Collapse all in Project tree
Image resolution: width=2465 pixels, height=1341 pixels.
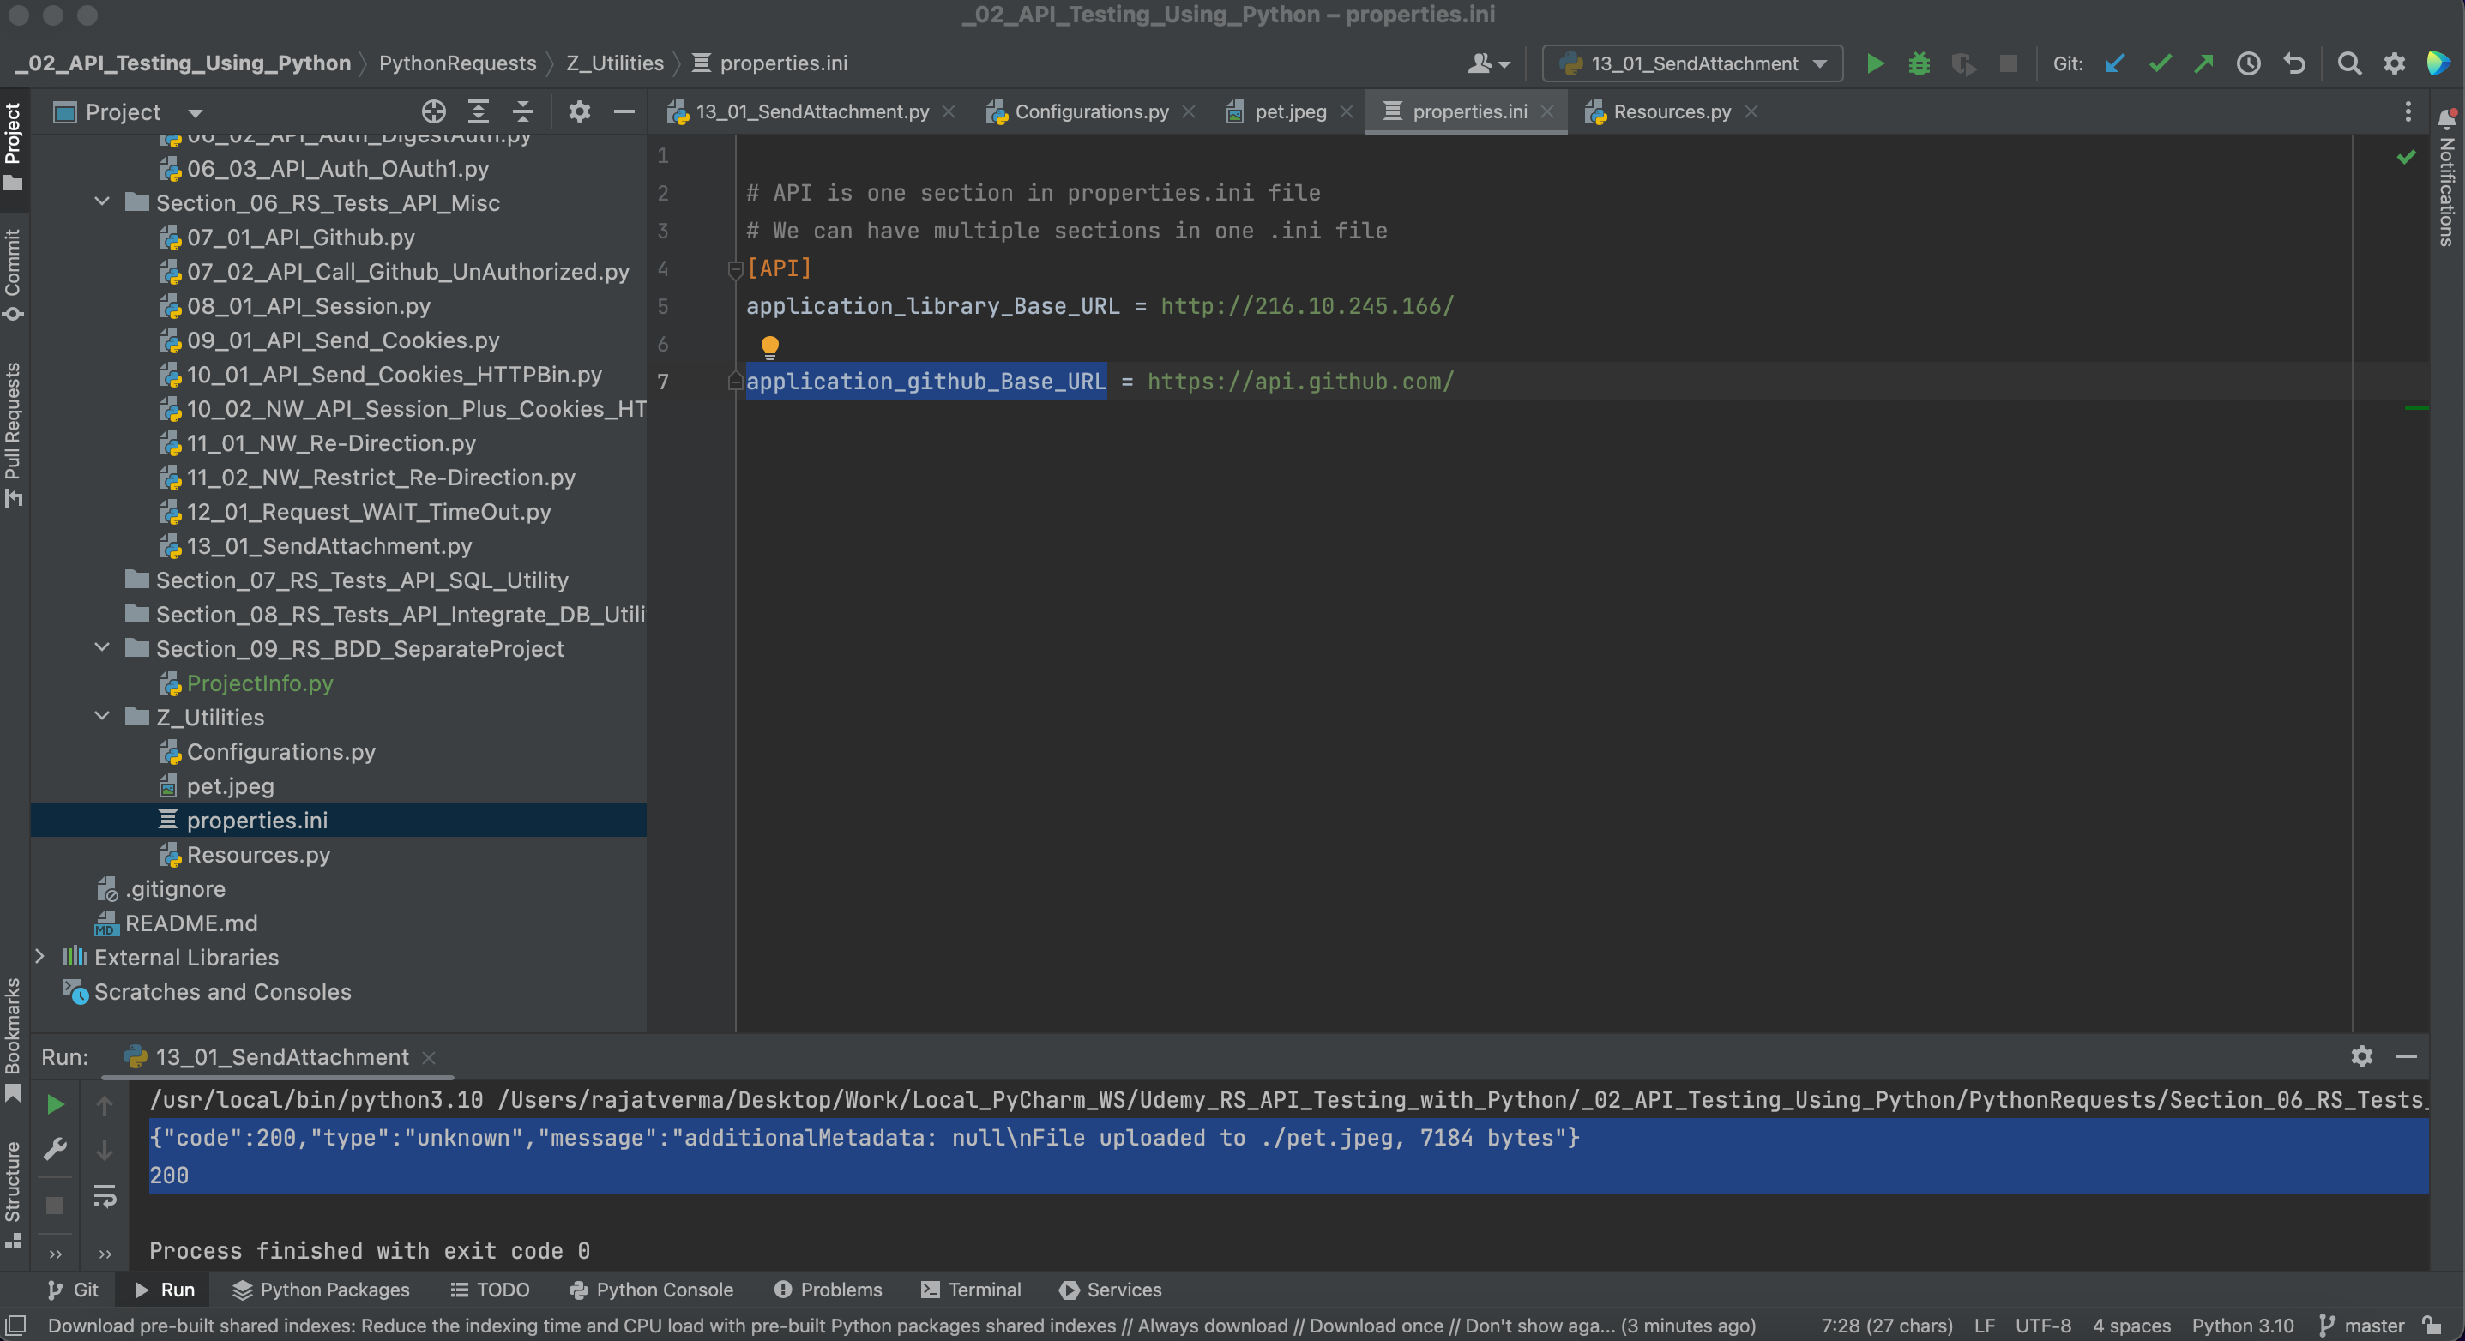pos(522,112)
